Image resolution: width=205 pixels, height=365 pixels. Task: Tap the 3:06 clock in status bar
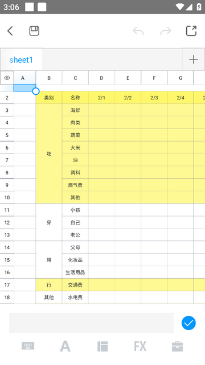[x=11, y=7]
